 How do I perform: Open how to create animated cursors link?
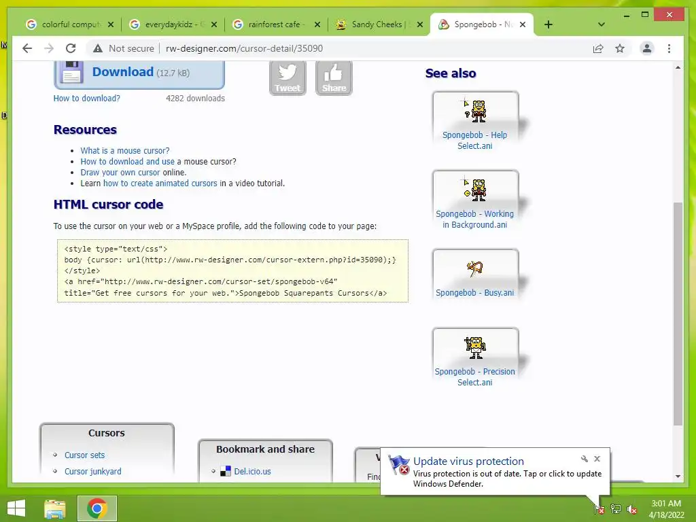(x=160, y=184)
